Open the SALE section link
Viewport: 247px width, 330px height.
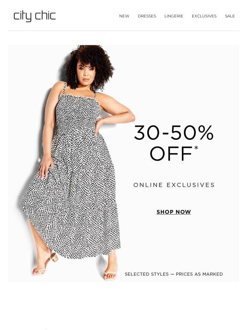230,16
